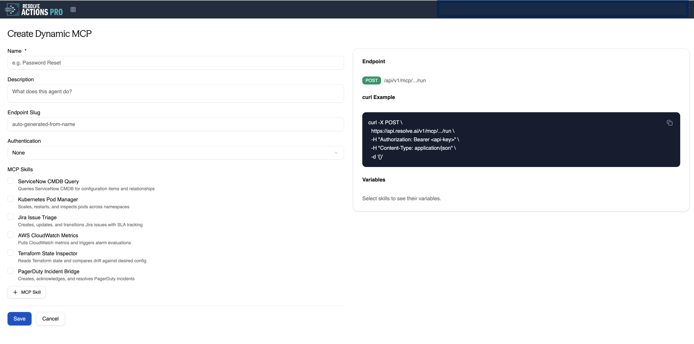Check the PagerDuty Incident Bridge skill
The height and width of the screenshot is (344, 694).
(x=11, y=271)
